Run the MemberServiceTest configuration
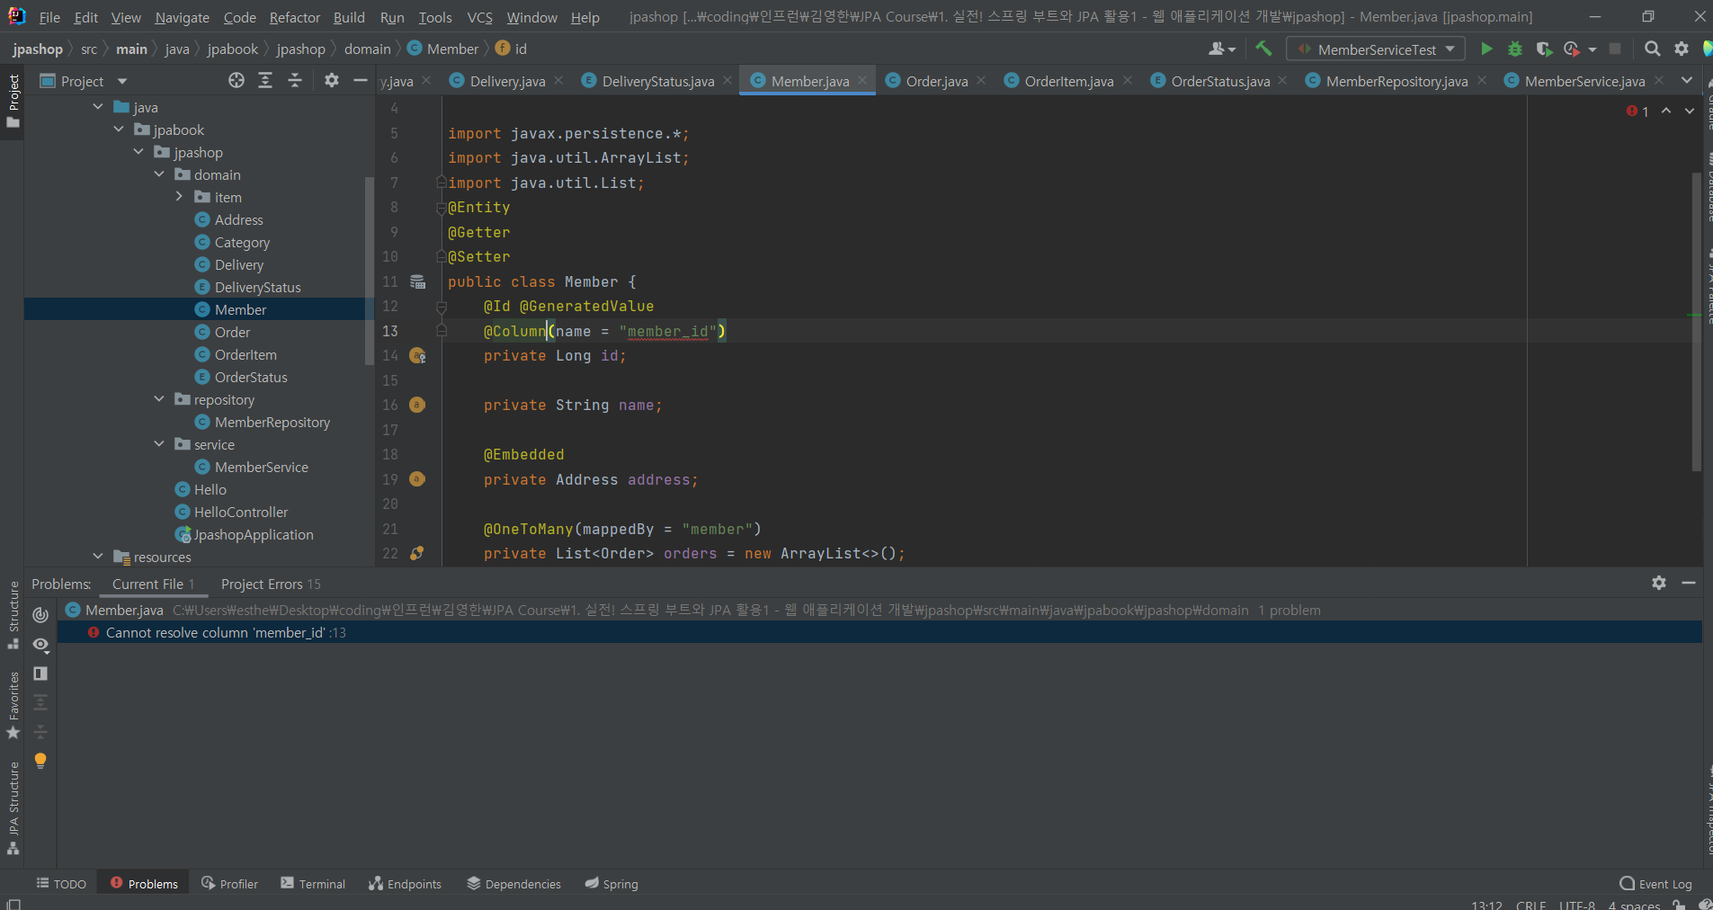The height and width of the screenshot is (910, 1713). [x=1486, y=49]
